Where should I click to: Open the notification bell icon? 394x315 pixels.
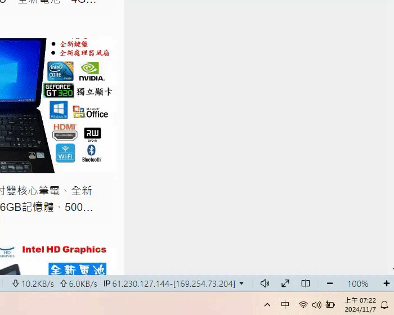click(384, 305)
